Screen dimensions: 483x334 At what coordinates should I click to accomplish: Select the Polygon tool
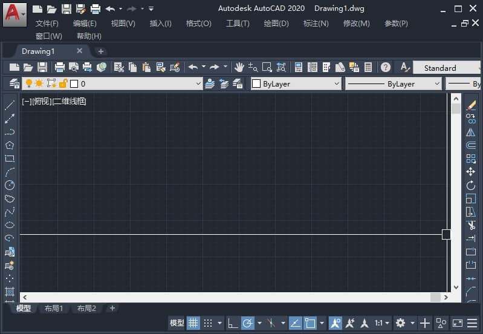pyautogui.click(x=10, y=145)
